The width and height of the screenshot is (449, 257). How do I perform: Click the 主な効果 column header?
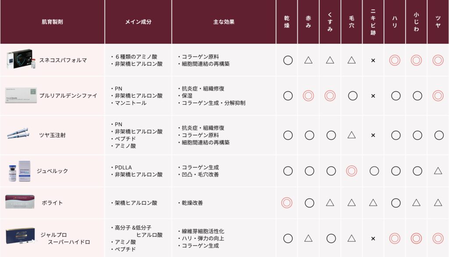click(x=224, y=22)
